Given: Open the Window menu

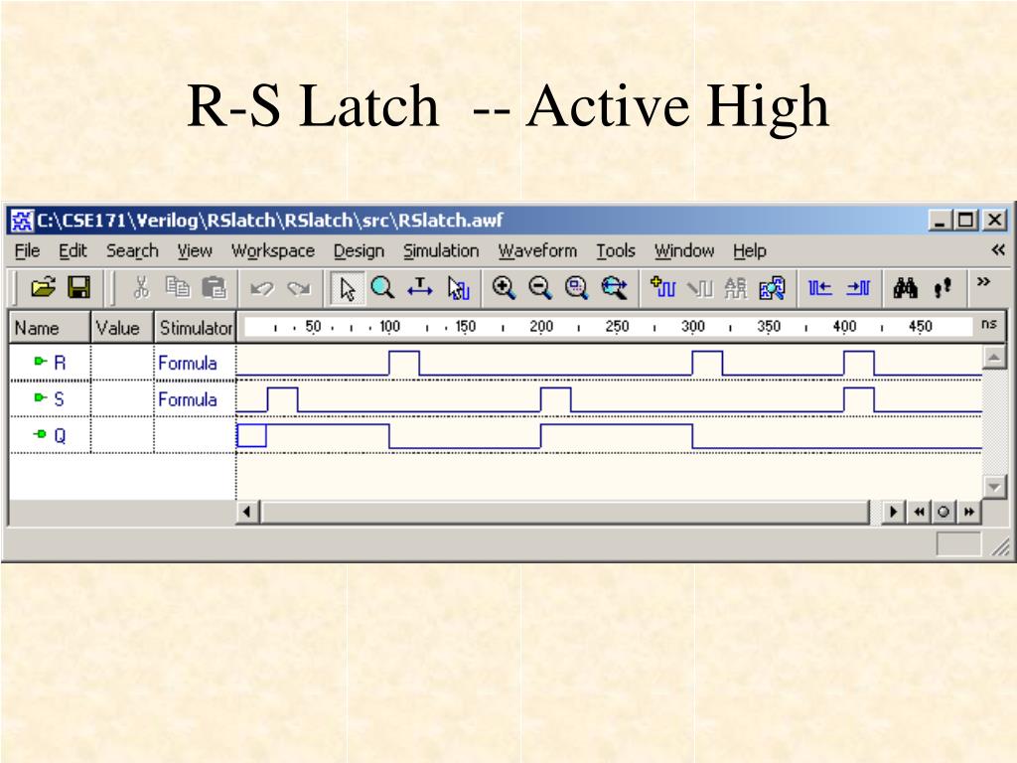Looking at the screenshot, I should 684,250.
